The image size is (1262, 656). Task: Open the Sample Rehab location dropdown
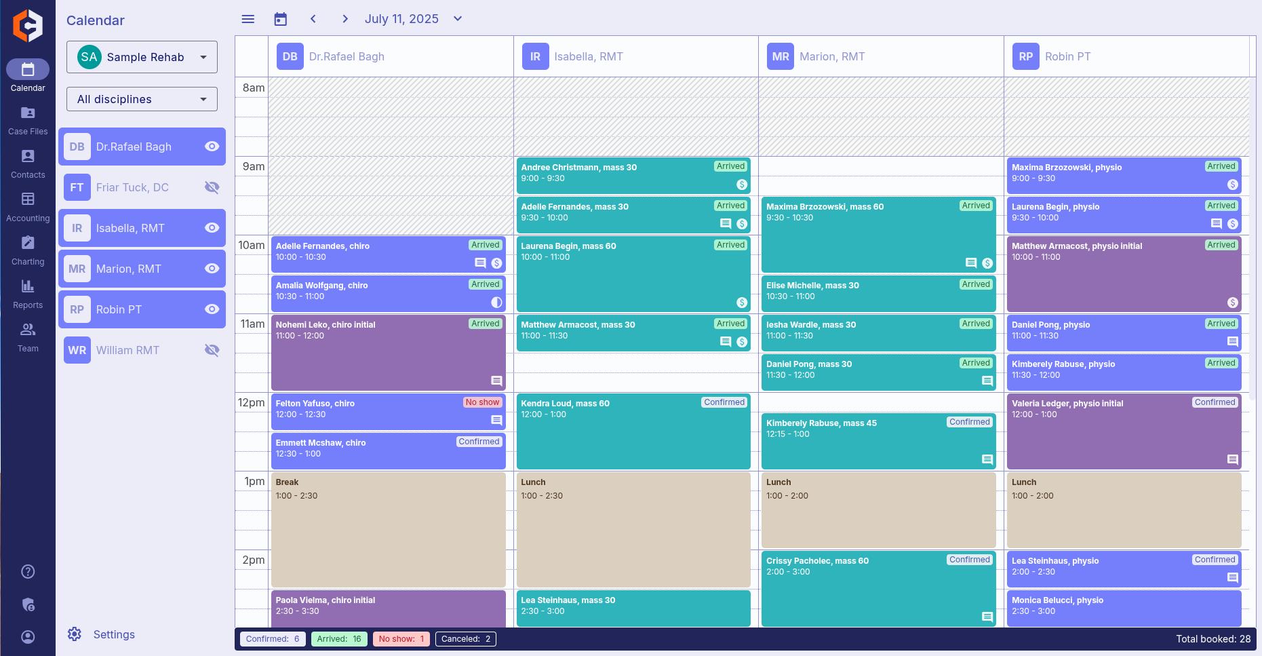pyautogui.click(x=142, y=57)
